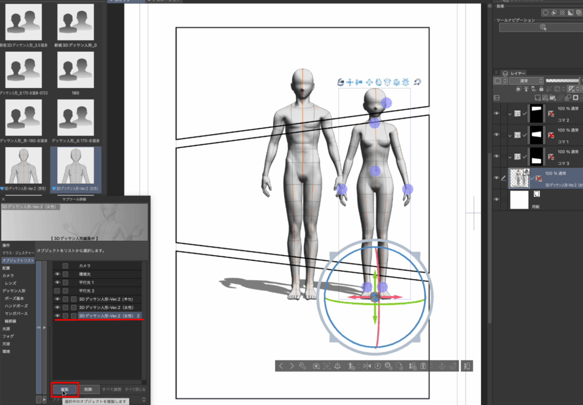Click the camera preset icon in object launcher
The image size is (583, 405).
pyautogui.click(x=316, y=366)
